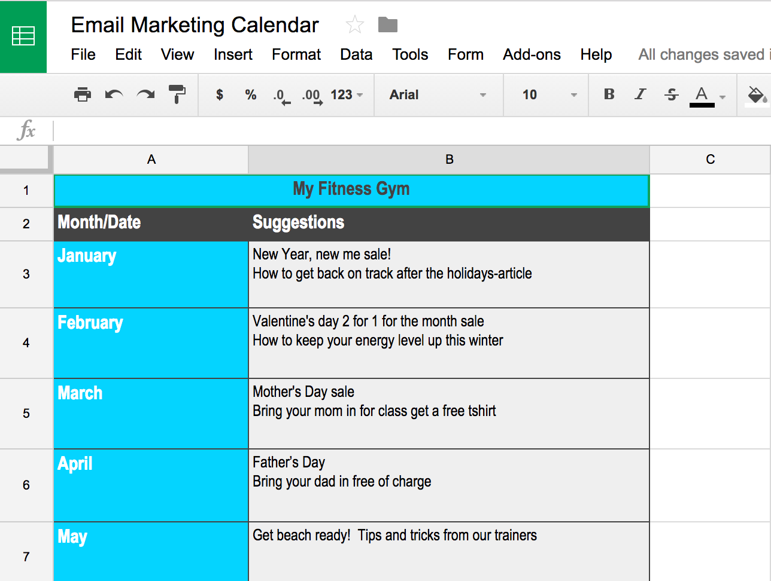Open the View menu
Viewport: 771px width, 581px height.
pyautogui.click(x=177, y=54)
